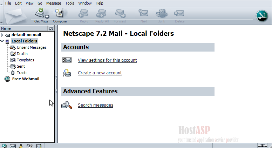Open the Drafts folder
272x148 pixels.
pyautogui.click(x=22, y=54)
